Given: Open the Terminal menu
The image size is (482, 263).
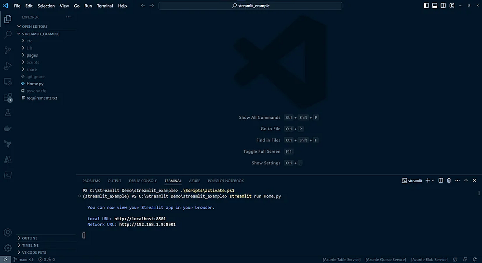Looking at the screenshot, I should coord(105,6).
